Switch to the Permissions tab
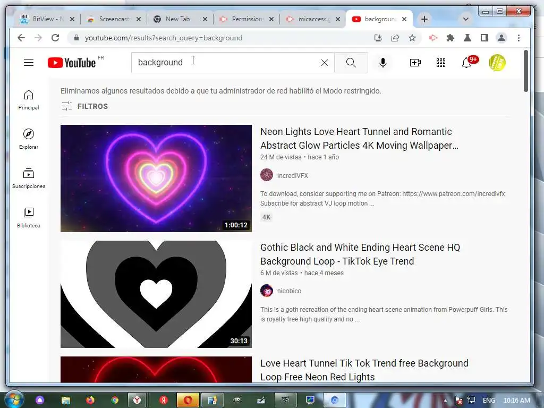This screenshot has width=544, height=408. coord(246,19)
